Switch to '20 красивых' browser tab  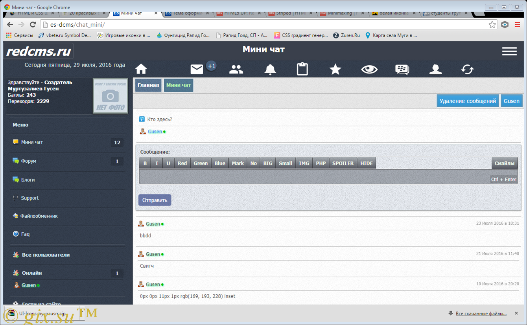coord(83,13)
